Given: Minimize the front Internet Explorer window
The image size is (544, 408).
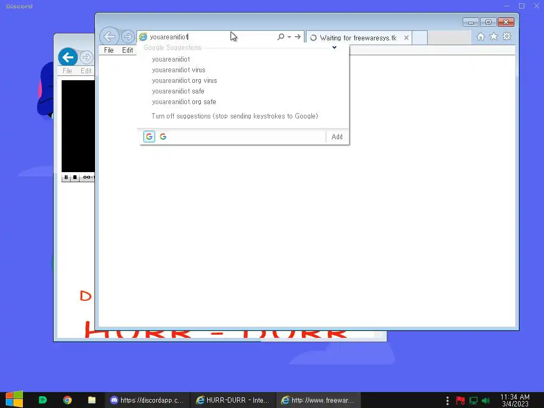Looking at the screenshot, I should tap(471, 22).
